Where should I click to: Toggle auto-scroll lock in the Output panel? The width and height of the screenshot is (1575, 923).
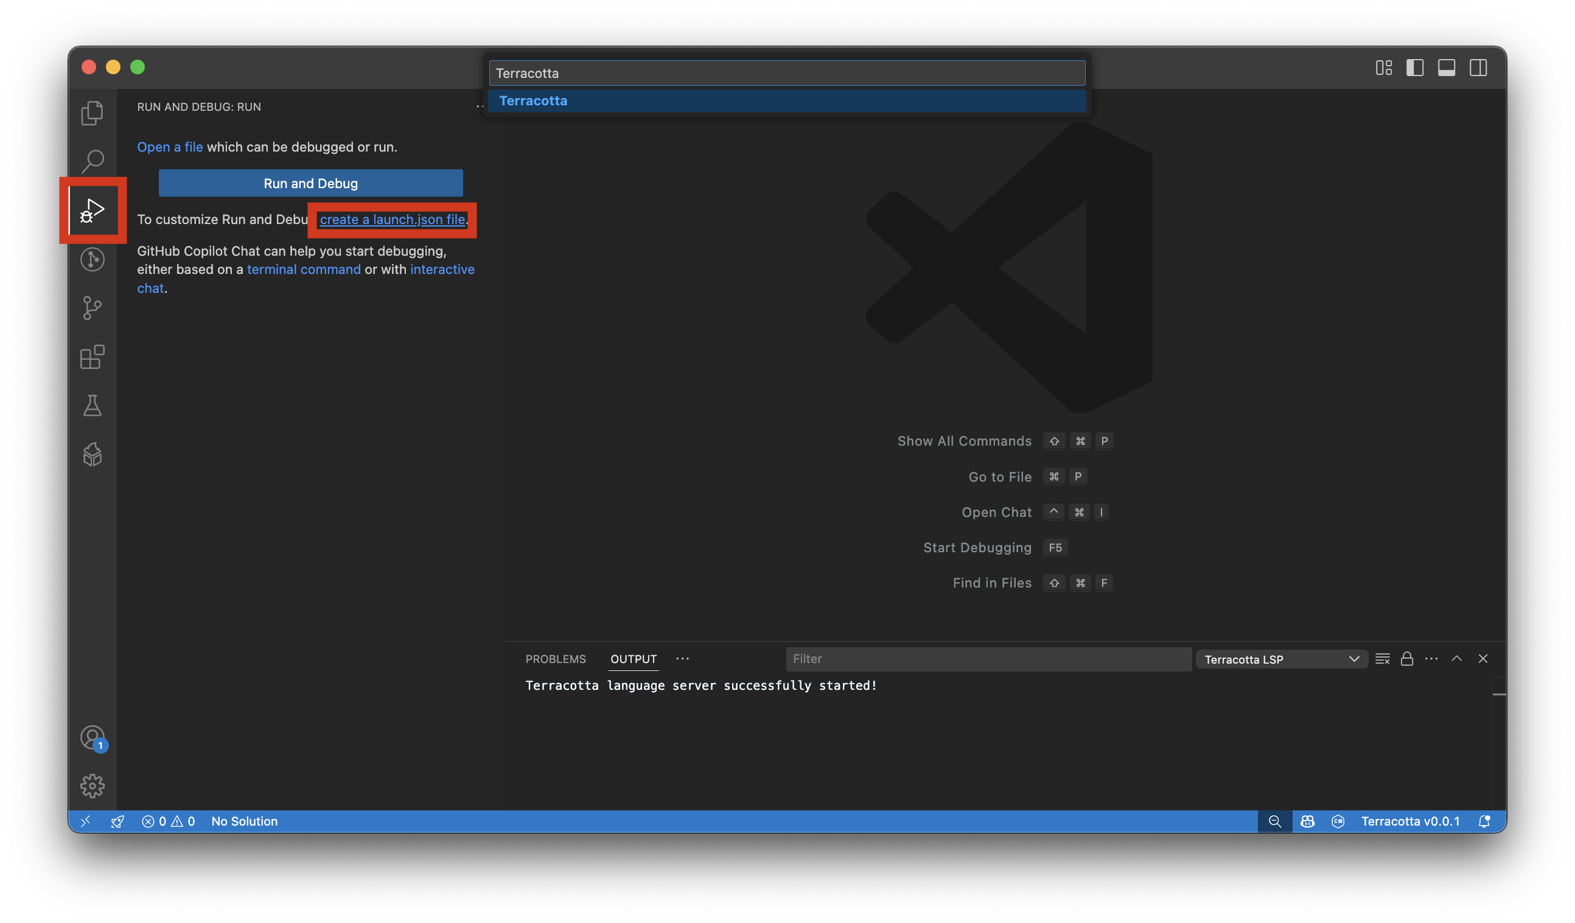1407,659
